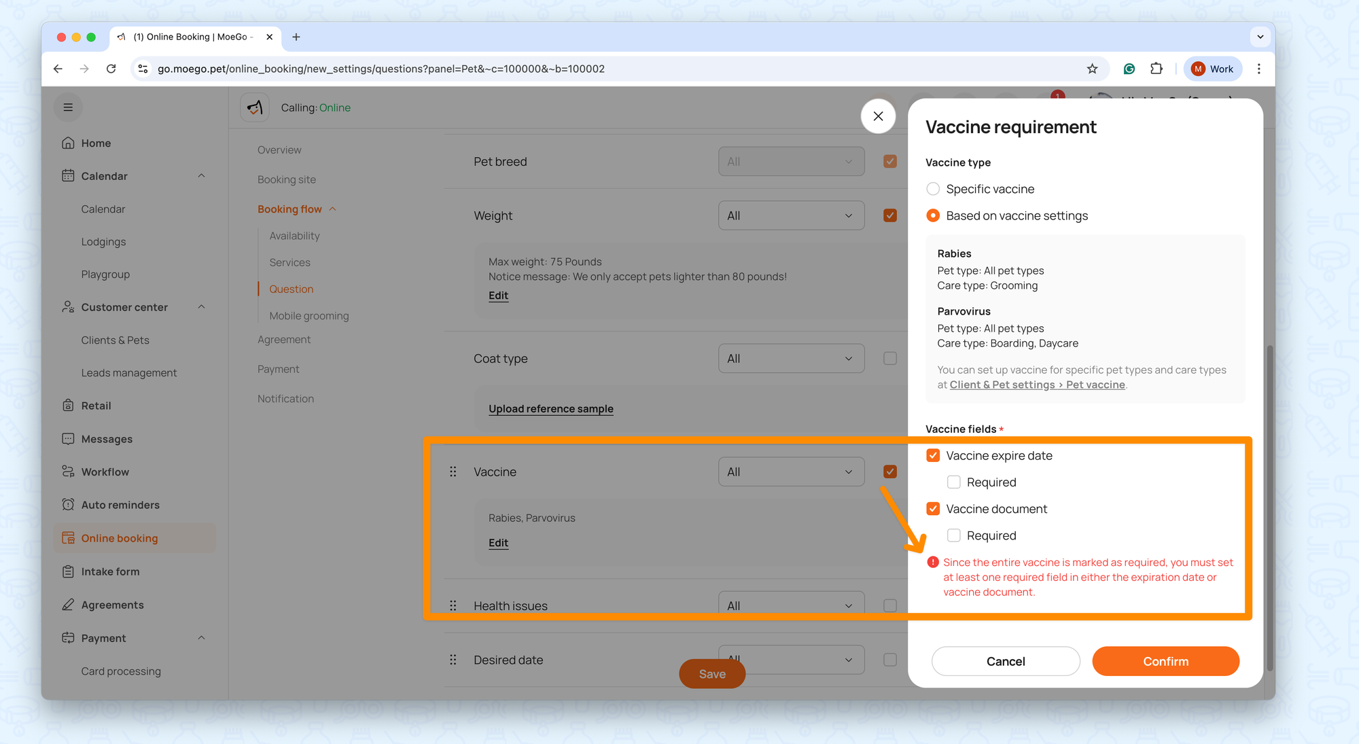The image size is (1359, 744).
Task: Select the Specific vaccine radio option
Action: 933,189
